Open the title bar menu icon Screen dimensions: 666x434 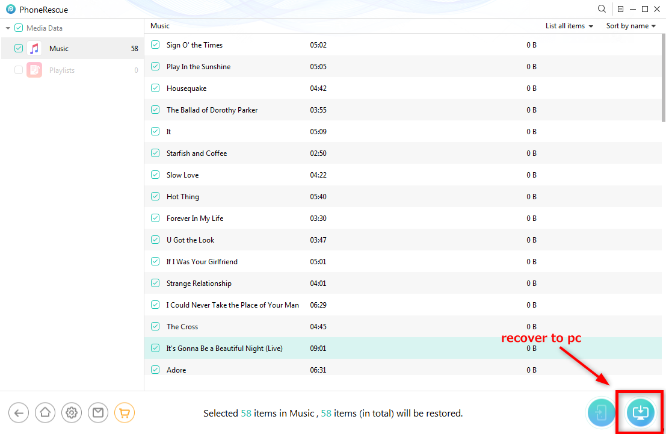620,9
